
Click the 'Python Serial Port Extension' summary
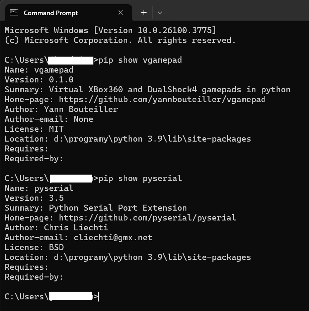(118, 208)
